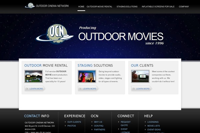Screen dimensions: 200x133
Task: Click the bullet arrow beside Movie Lists
Action: tap(145, 126)
